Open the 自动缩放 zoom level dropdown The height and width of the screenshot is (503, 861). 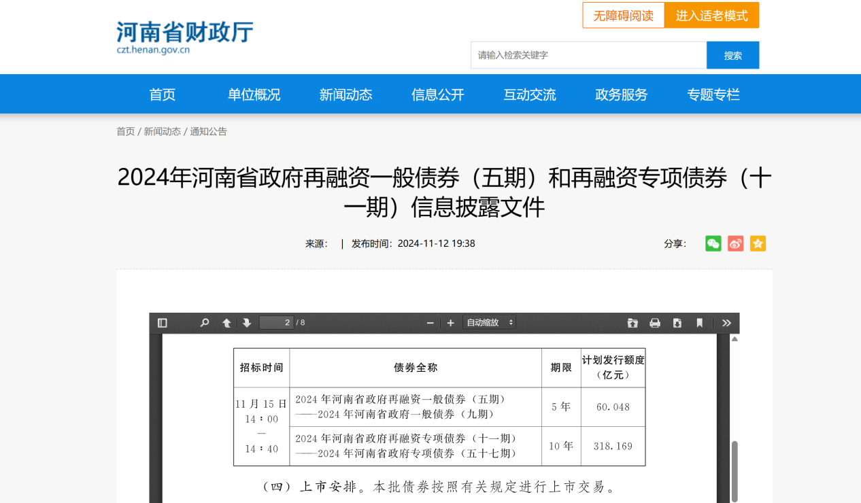(x=489, y=322)
